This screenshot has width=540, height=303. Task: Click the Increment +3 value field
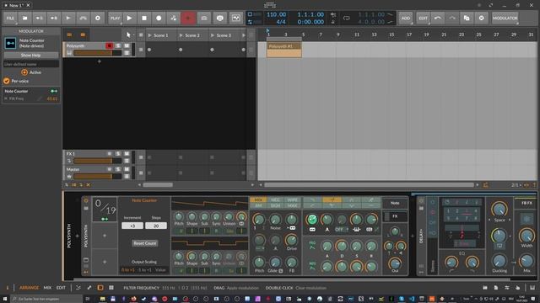132,226
